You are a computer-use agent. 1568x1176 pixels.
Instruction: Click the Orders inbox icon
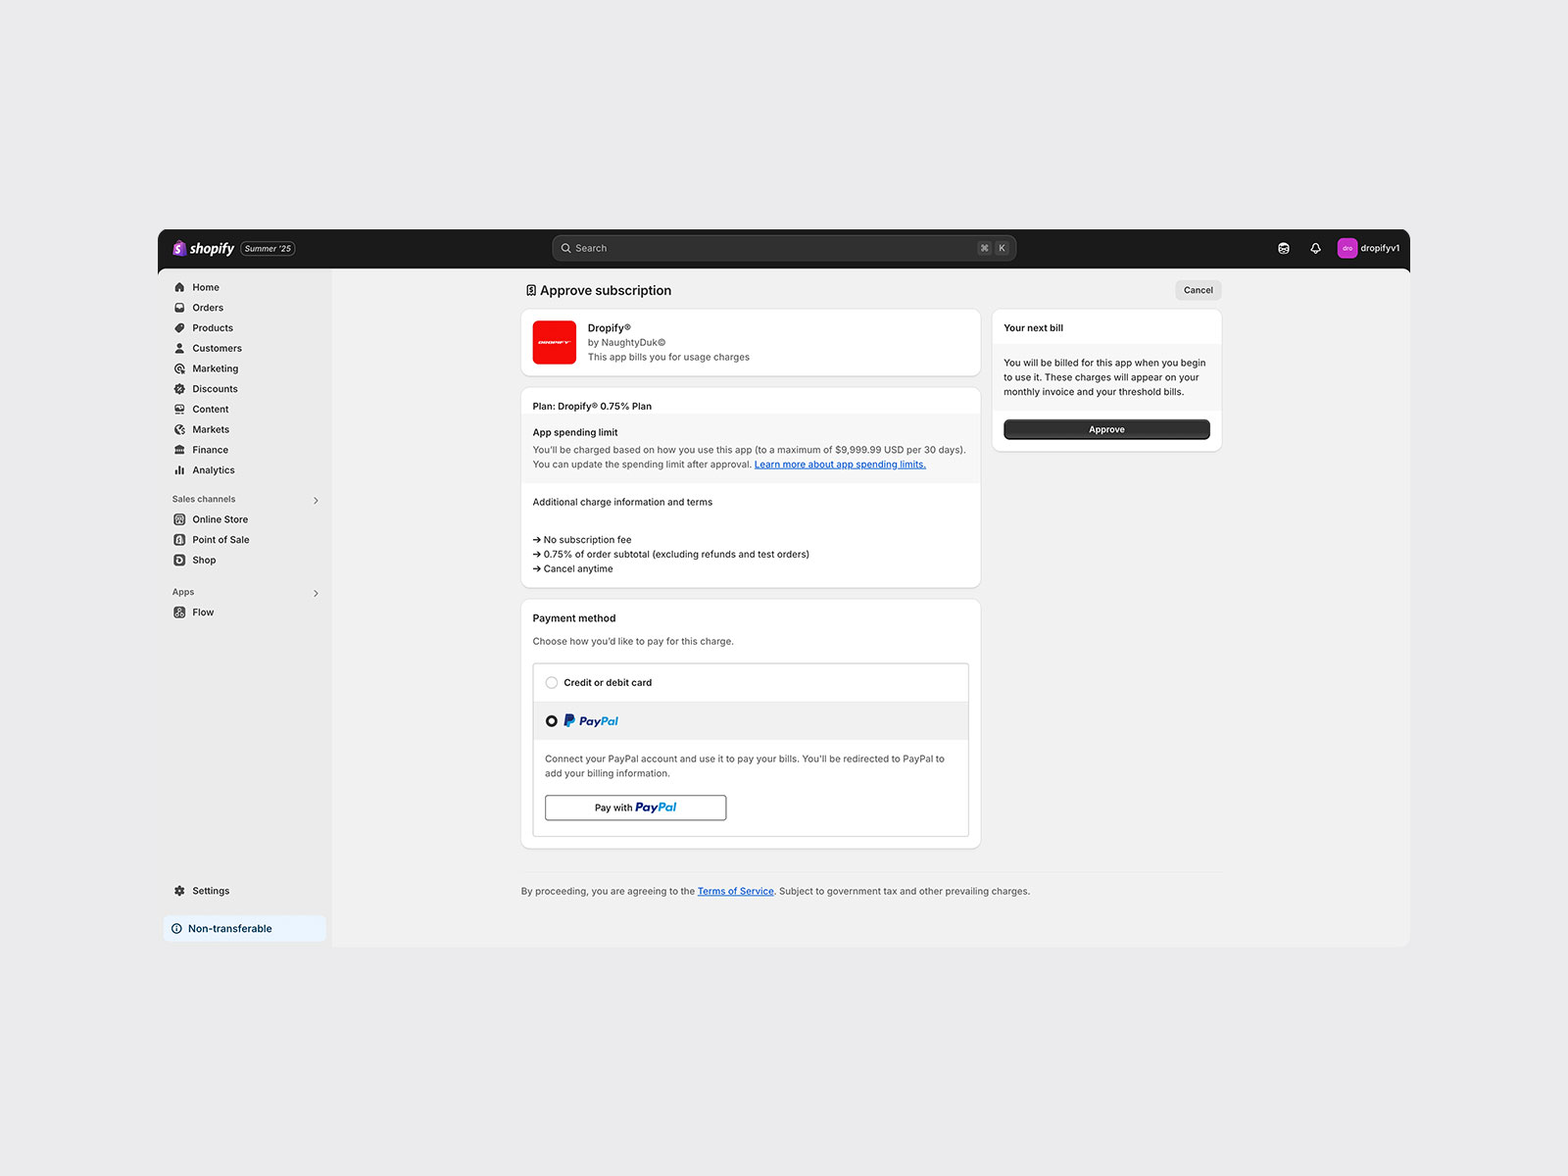tap(179, 308)
